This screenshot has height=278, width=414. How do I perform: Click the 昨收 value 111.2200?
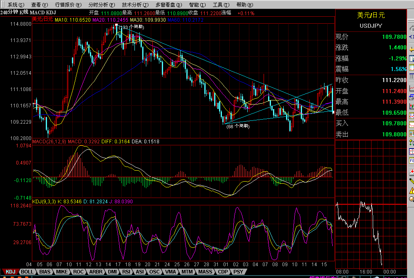click(x=394, y=80)
